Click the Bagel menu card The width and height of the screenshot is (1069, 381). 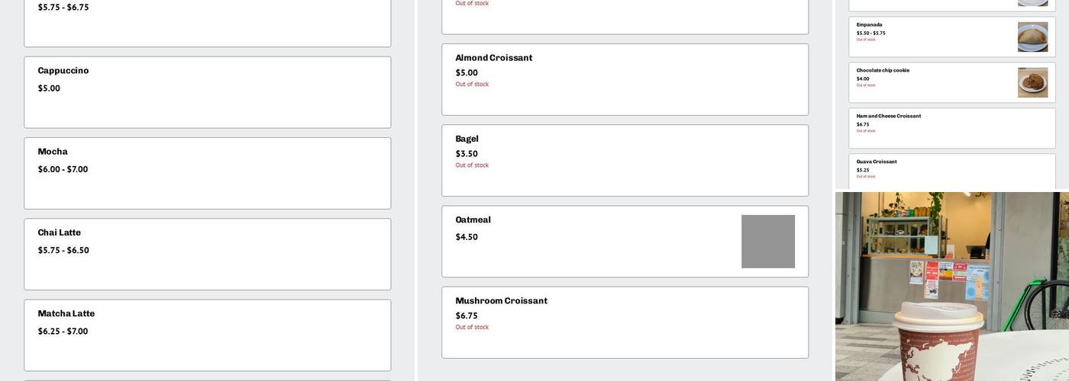click(x=625, y=160)
